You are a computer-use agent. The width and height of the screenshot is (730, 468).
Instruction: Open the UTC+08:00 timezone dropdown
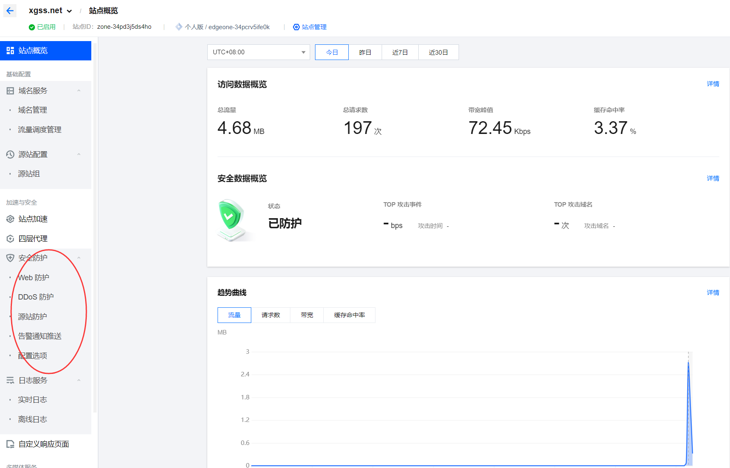point(259,52)
